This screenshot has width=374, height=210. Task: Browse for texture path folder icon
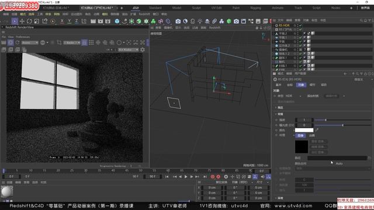[369, 158]
